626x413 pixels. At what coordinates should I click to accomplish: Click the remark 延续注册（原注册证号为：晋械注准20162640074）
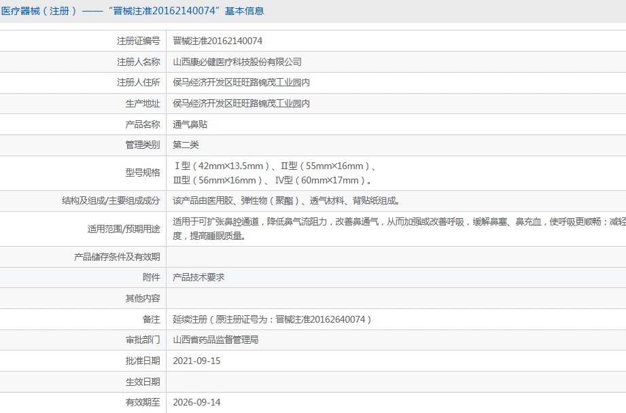click(273, 320)
